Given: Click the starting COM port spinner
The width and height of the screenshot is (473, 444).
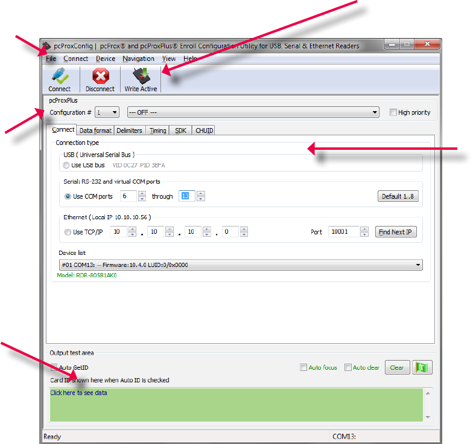Looking at the screenshot, I should click(142, 196).
